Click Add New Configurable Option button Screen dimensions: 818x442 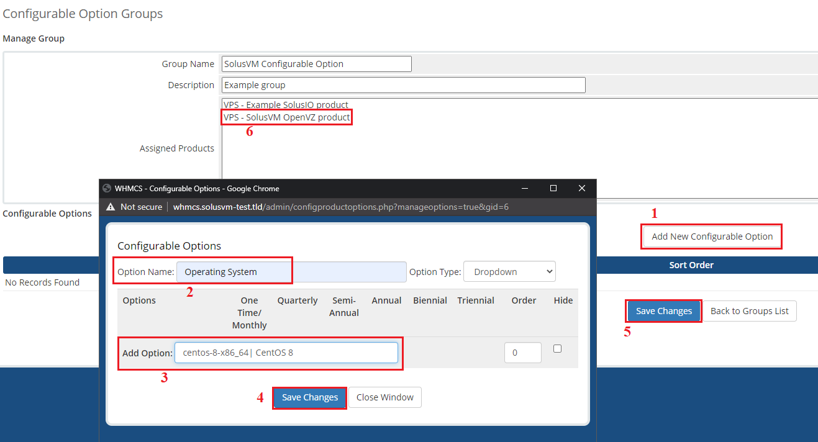(712, 237)
